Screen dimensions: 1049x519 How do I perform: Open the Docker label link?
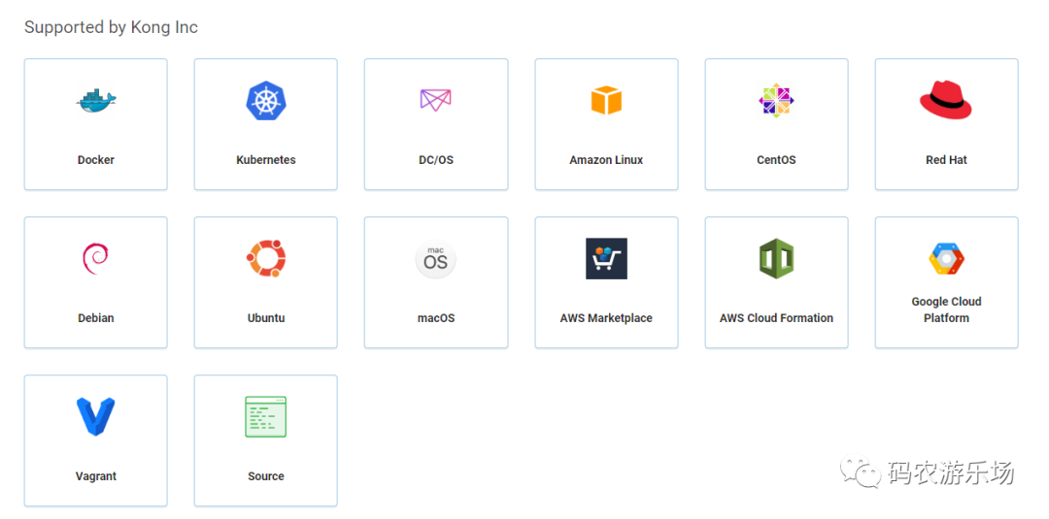[95, 160]
